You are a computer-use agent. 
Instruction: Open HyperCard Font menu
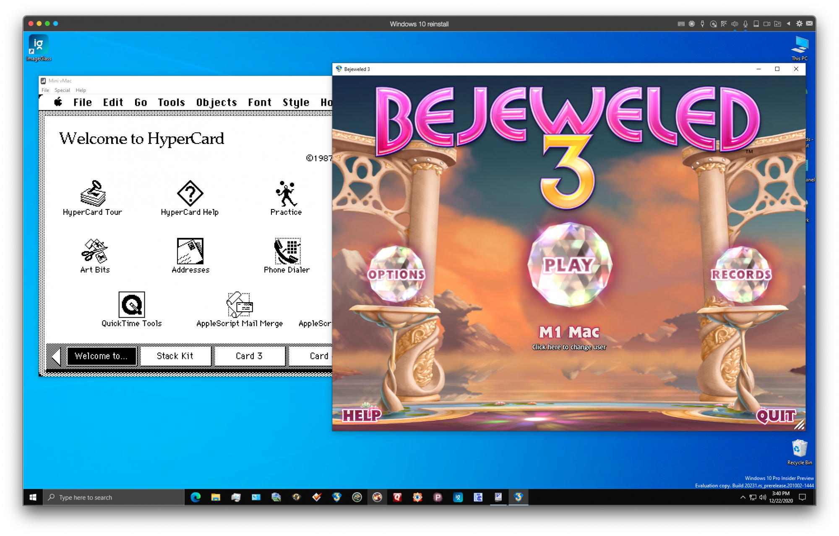point(260,102)
